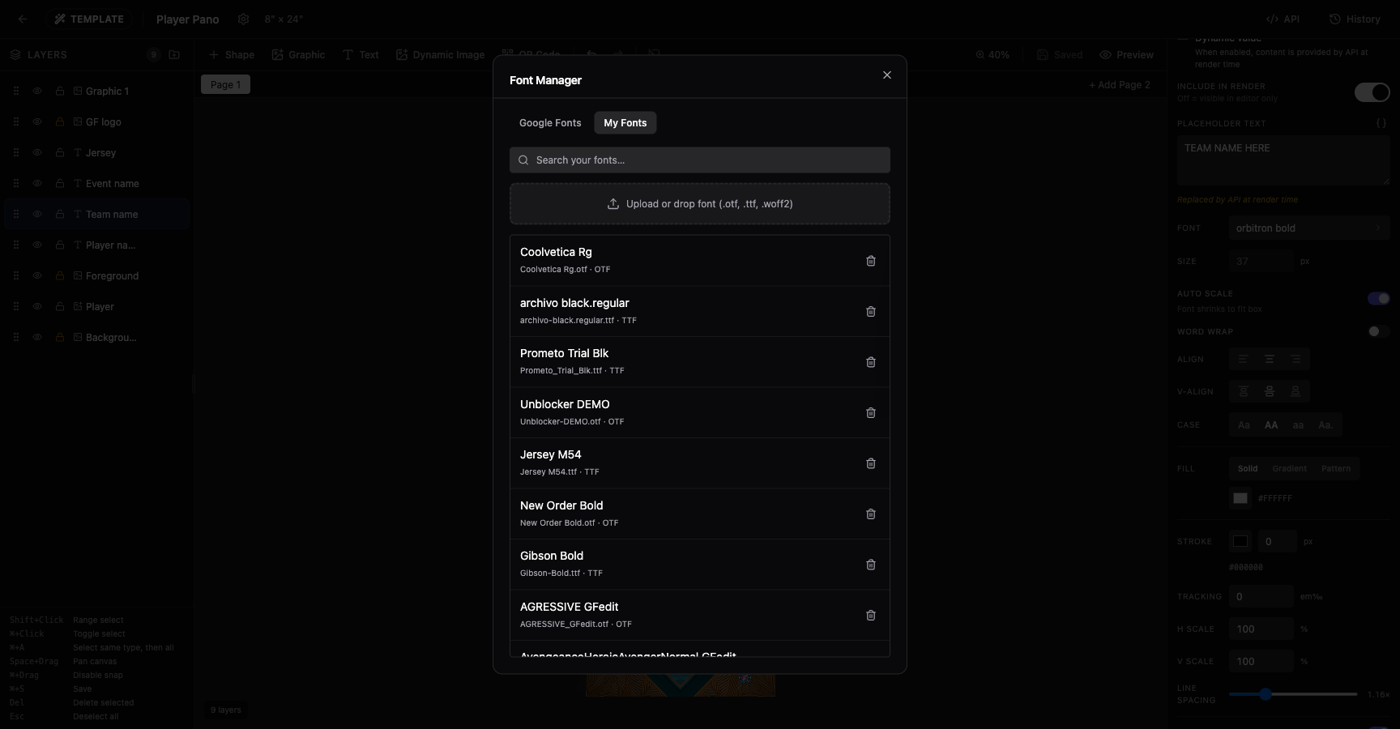Align text center
Screen dimensions: 1400x729
[x=1270, y=359]
